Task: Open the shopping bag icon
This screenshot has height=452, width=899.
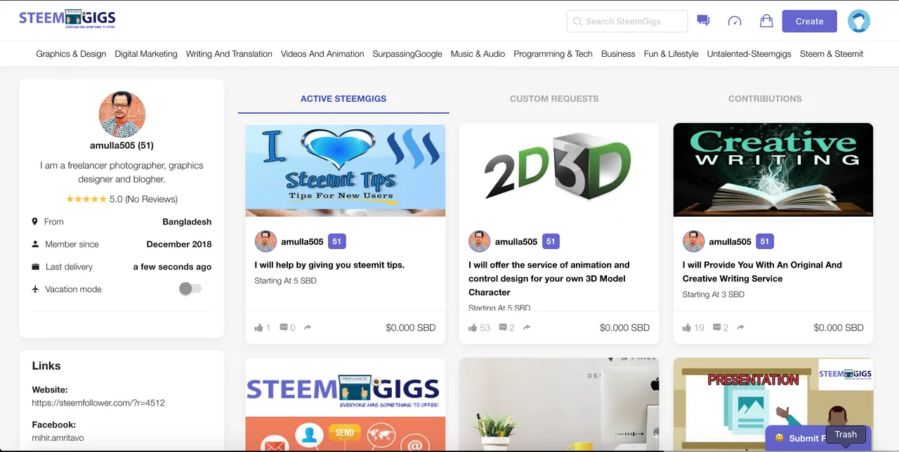Action: (x=766, y=21)
